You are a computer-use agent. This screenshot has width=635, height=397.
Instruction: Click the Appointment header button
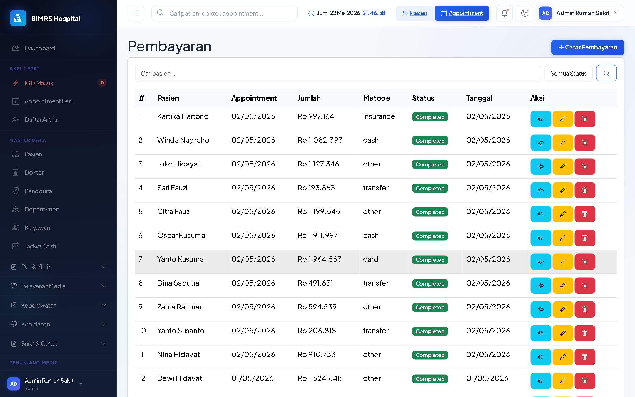coord(462,13)
